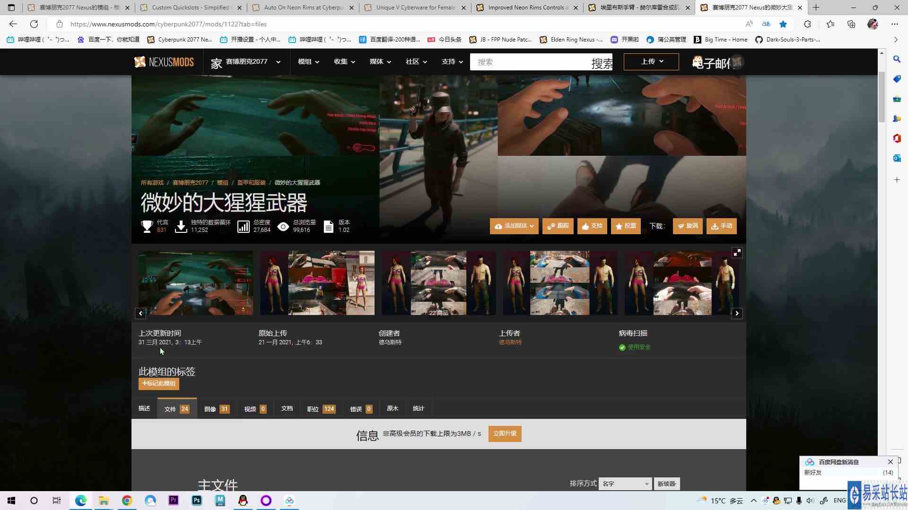This screenshot has width=908, height=510.
Task: Refresh the current browser page
Action: (x=34, y=24)
